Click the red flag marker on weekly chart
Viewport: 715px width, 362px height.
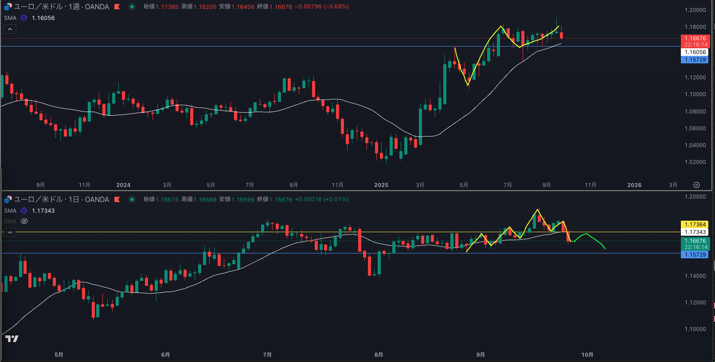click(117, 7)
